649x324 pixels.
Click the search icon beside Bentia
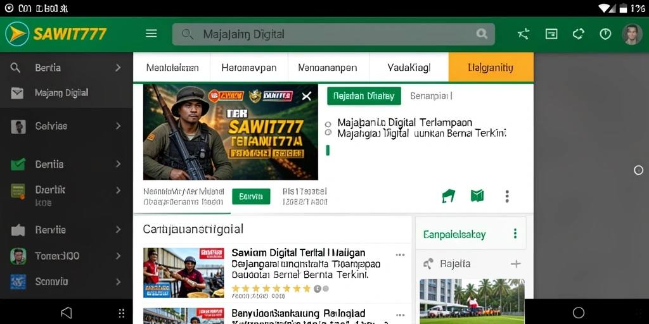tap(15, 68)
